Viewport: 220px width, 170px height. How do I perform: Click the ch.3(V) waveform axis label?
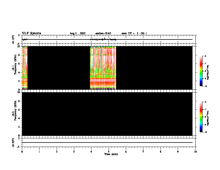(13, 142)
